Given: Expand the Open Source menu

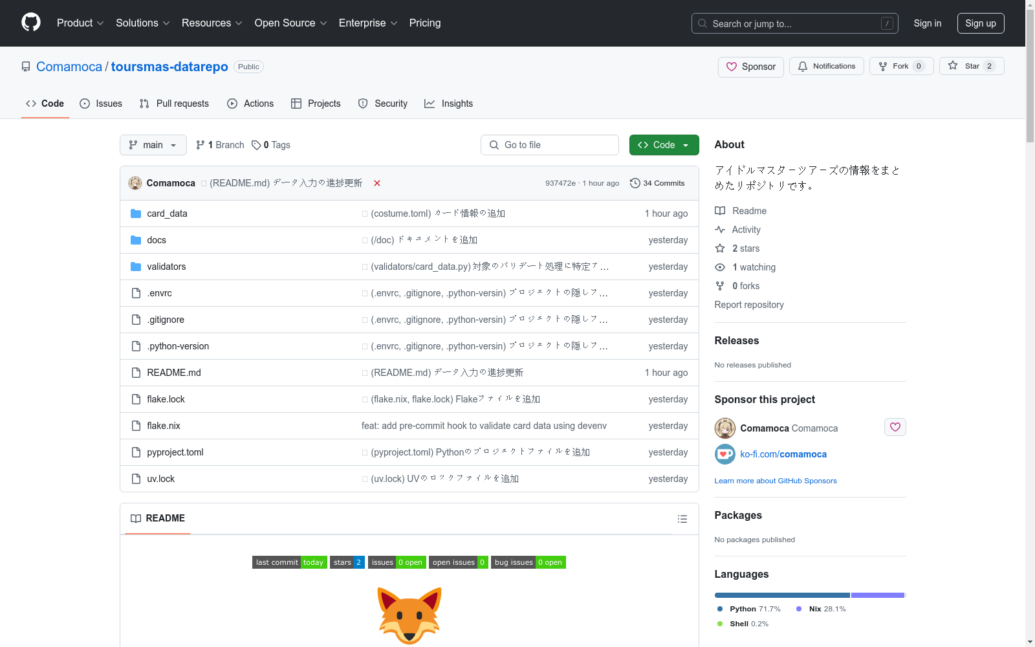Looking at the screenshot, I should click(x=291, y=23).
